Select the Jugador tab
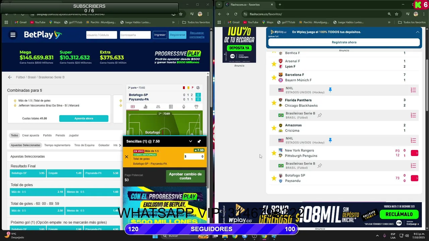This screenshot has width=429, height=241. pyautogui.click(x=74, y=136)
